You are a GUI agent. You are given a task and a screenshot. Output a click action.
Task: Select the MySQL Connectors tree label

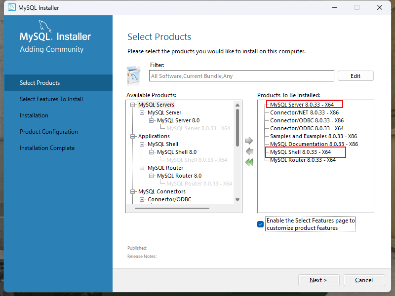[162, 191]
